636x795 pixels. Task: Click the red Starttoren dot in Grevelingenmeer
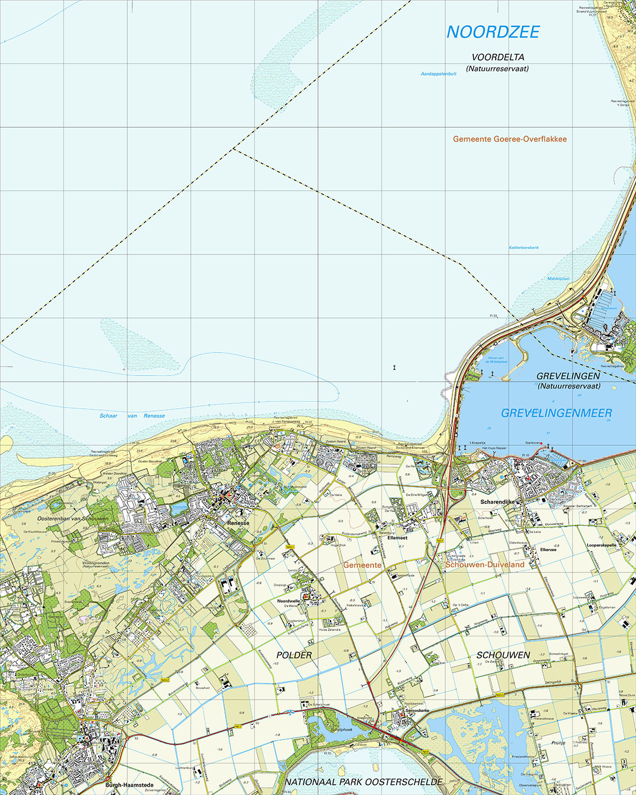coord(542,444)
